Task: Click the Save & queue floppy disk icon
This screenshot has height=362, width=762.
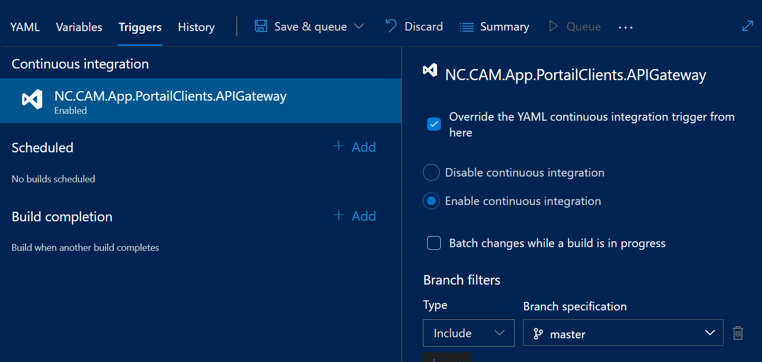Action: (261, 26)
